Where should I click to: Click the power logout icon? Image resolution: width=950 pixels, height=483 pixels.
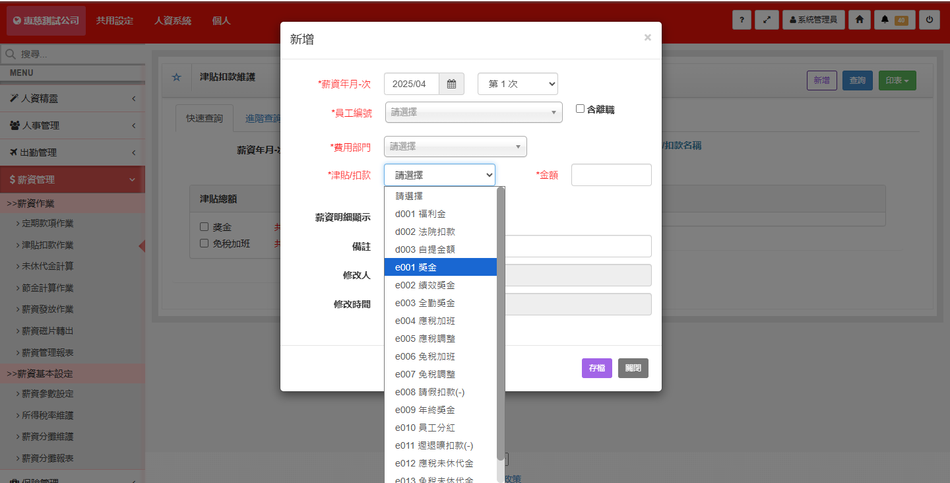pyautogui.click(x=930, y=20)
